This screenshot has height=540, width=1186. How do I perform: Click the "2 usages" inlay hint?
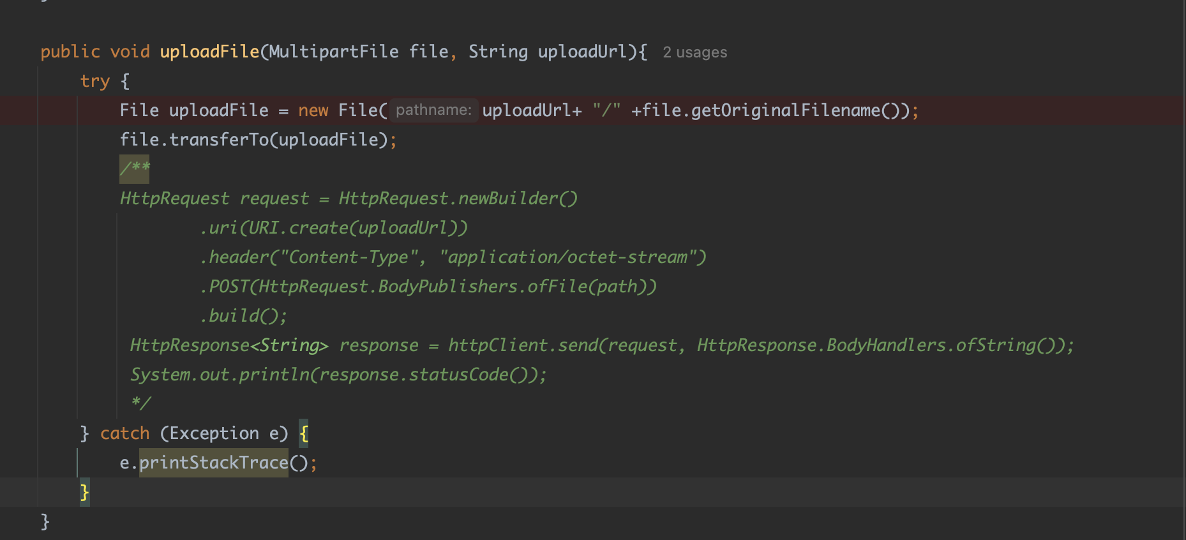694,52
